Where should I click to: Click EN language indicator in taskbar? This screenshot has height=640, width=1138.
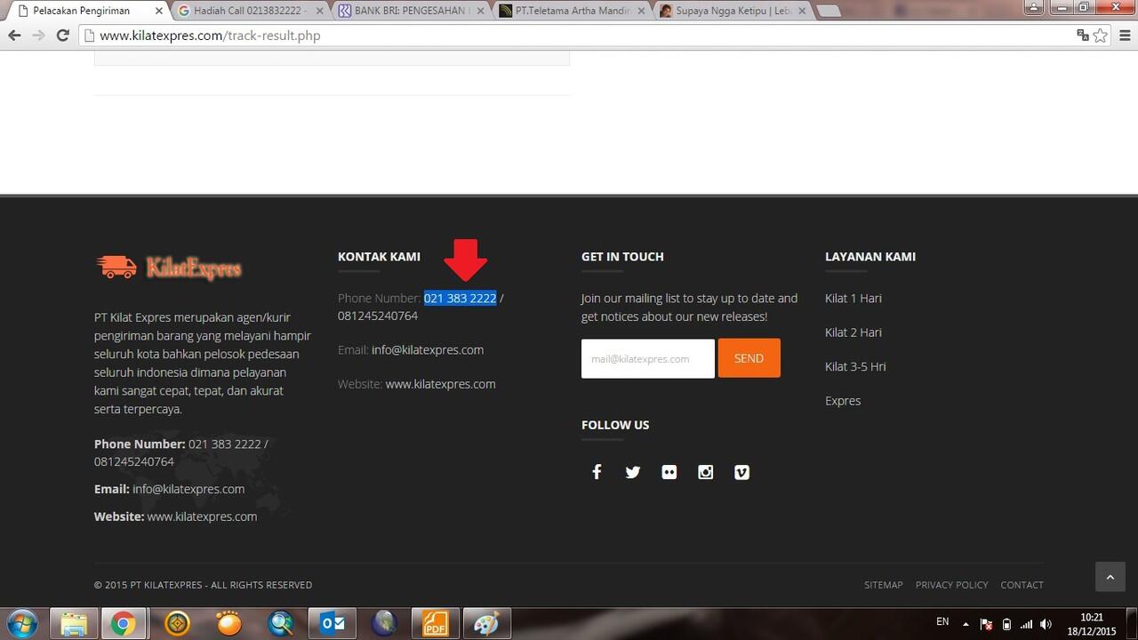(x=942, y=621)
